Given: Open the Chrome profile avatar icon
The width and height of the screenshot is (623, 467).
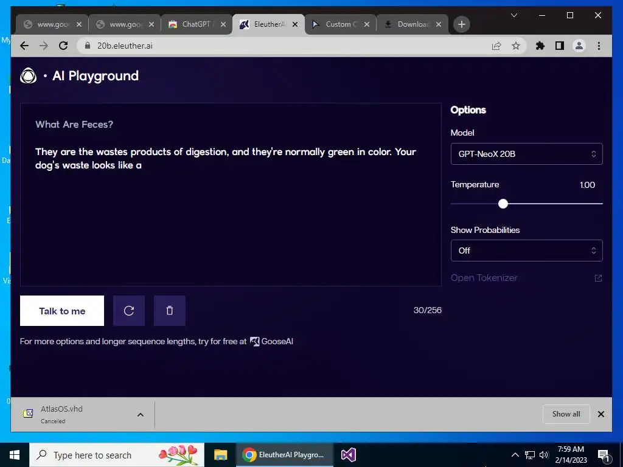Looking at the screenshot, I should [579, 46].
